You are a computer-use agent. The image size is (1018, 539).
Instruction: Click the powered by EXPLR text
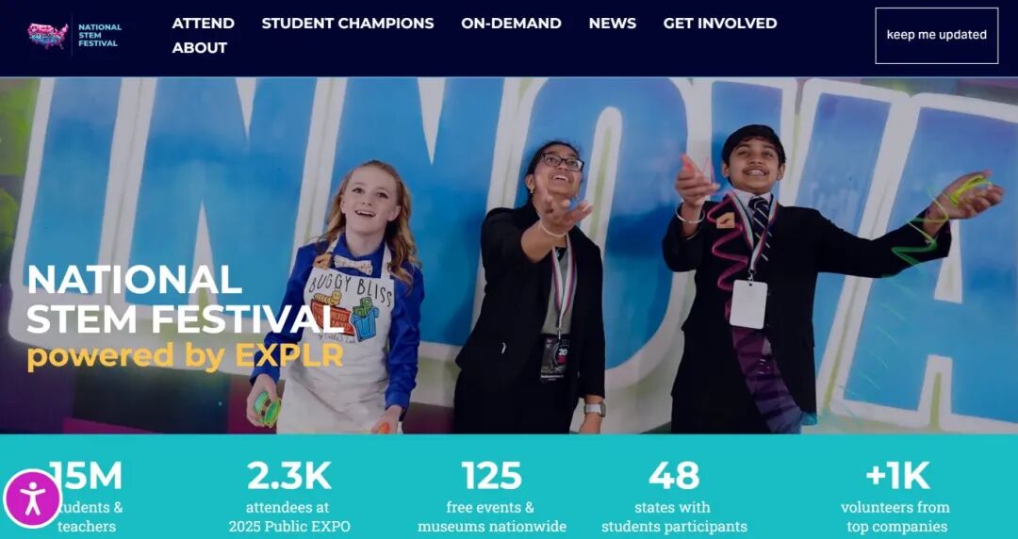pyautogui.click(x=185, y=356)
